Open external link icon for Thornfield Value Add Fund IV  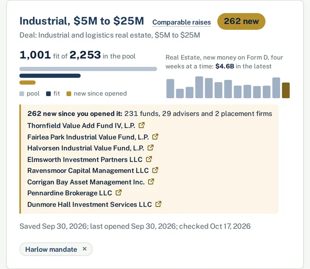[x=141, y=125]
